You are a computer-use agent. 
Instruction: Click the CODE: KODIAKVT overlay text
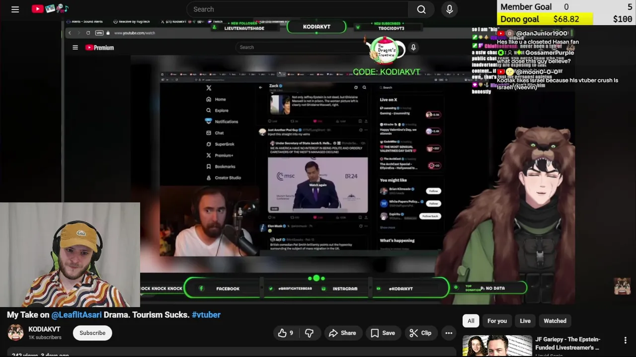(387, 72)
